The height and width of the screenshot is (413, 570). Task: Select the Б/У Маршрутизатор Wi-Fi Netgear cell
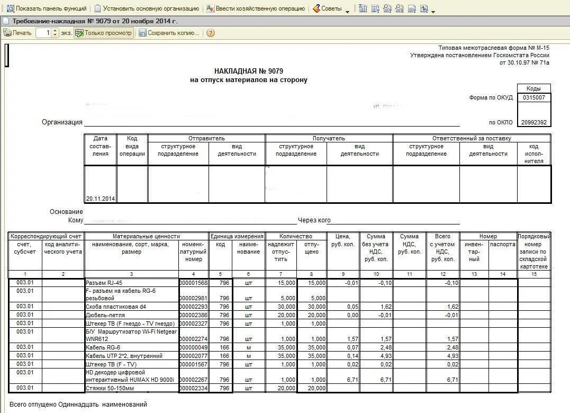132,335
